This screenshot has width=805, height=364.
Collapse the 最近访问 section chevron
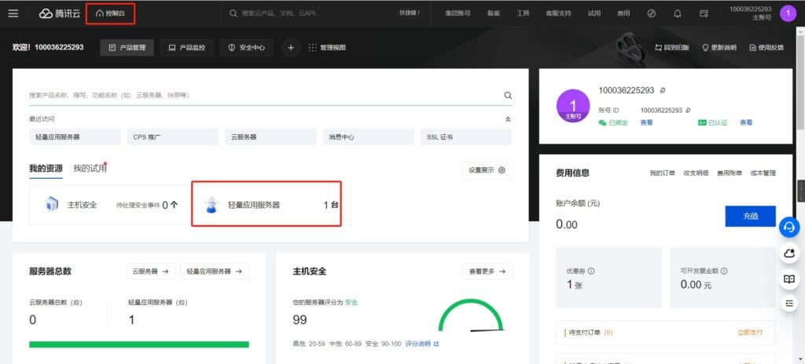pyautogui.click(x=508, y=119)
